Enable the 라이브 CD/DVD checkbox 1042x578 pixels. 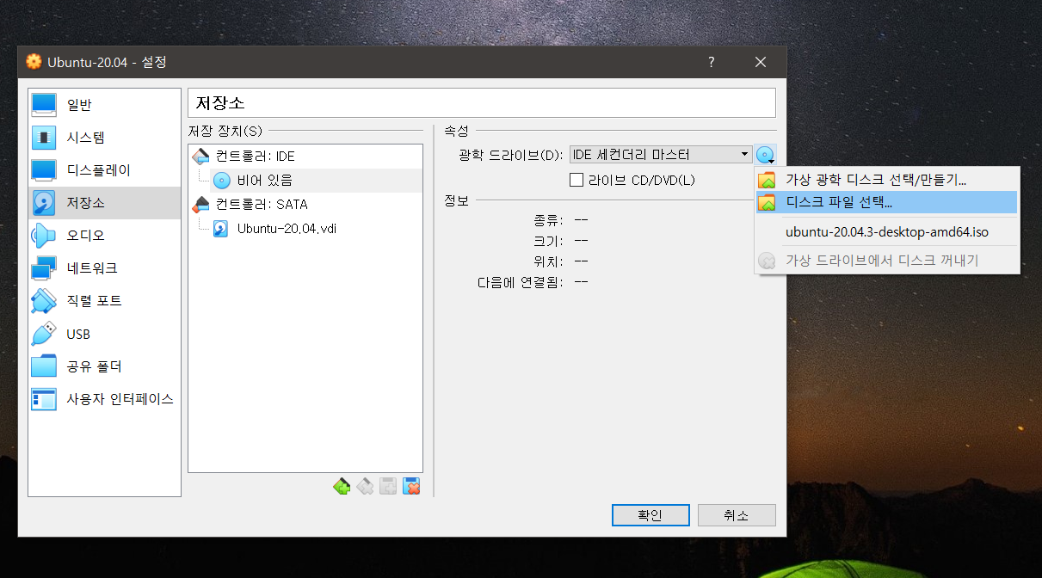576,180
